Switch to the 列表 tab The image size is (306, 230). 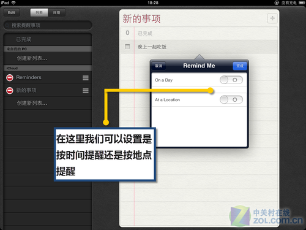point(39,13)
